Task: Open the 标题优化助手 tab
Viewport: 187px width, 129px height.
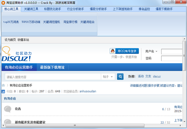Action: click(53, 9)
